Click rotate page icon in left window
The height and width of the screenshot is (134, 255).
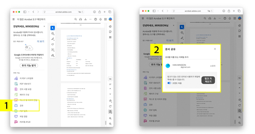[110, 106]
